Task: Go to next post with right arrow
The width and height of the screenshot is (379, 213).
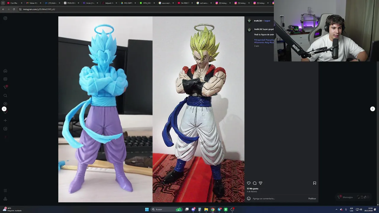Action: click(x=372, y=109)
